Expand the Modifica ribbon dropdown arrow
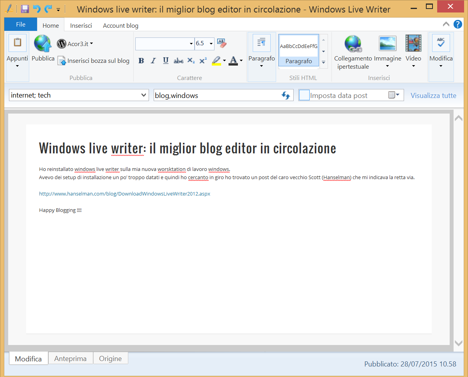This screenshot has width=468, height=377. point(441,66)
